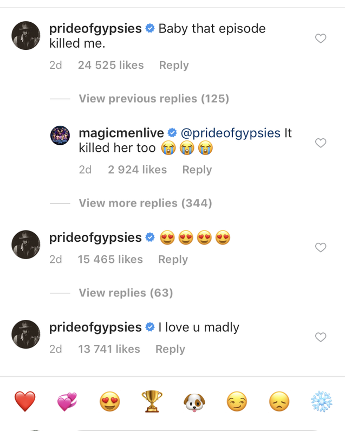Screen dimensions: 345x431
Task: Open magicmenlive profile picture
Action: click(x=60, y=136)
